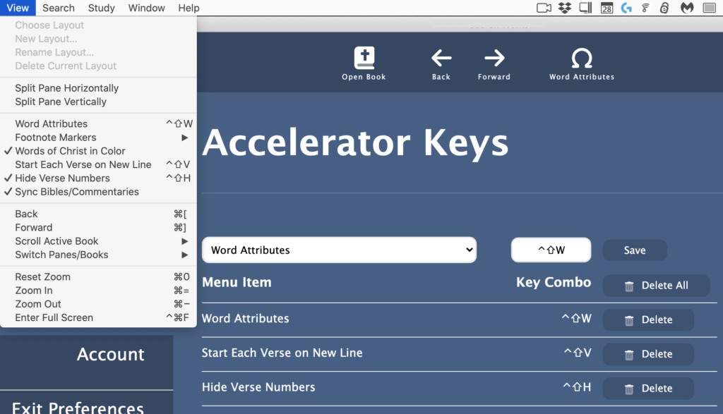Click the video camera menu bar icon
The height and width of the screenshot is (414, 723).
point(544,8)
